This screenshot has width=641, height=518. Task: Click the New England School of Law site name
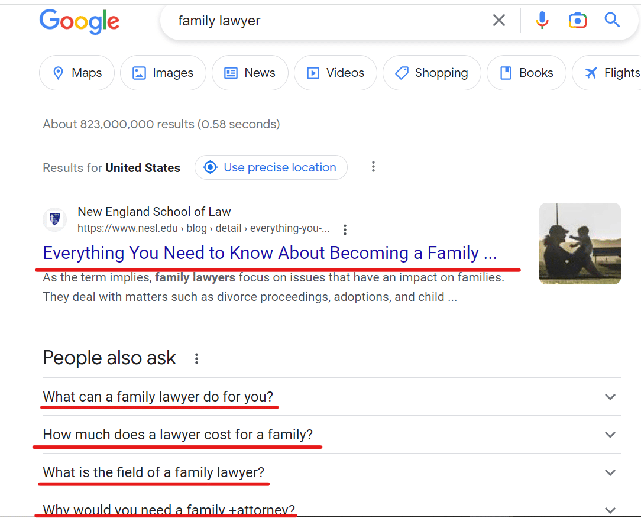[154, 211]
